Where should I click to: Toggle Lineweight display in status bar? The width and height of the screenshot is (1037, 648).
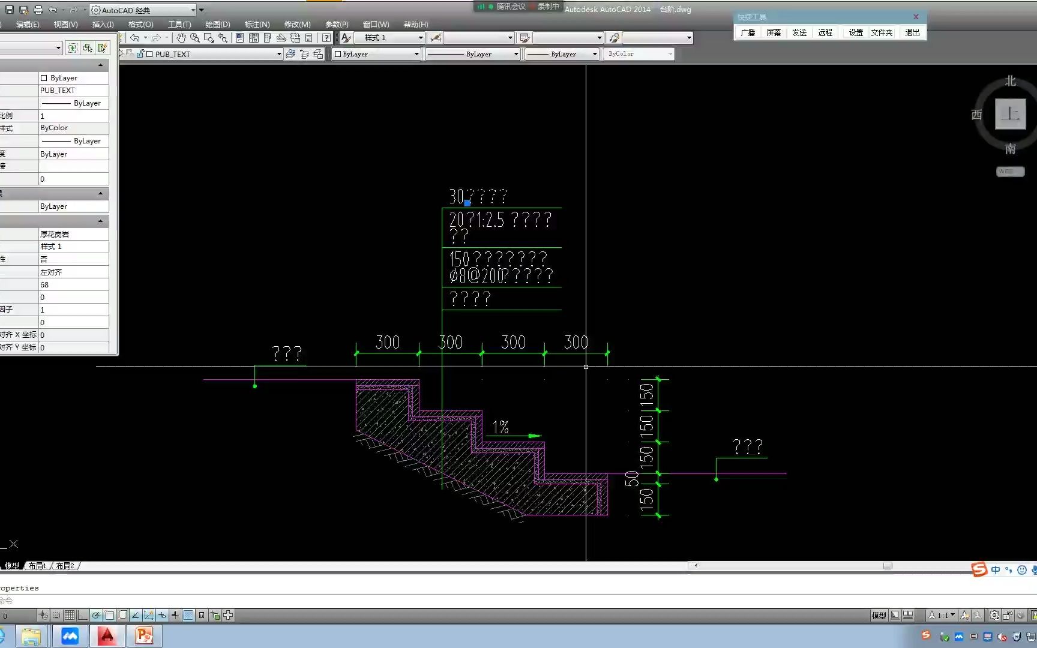coord(175,615)
